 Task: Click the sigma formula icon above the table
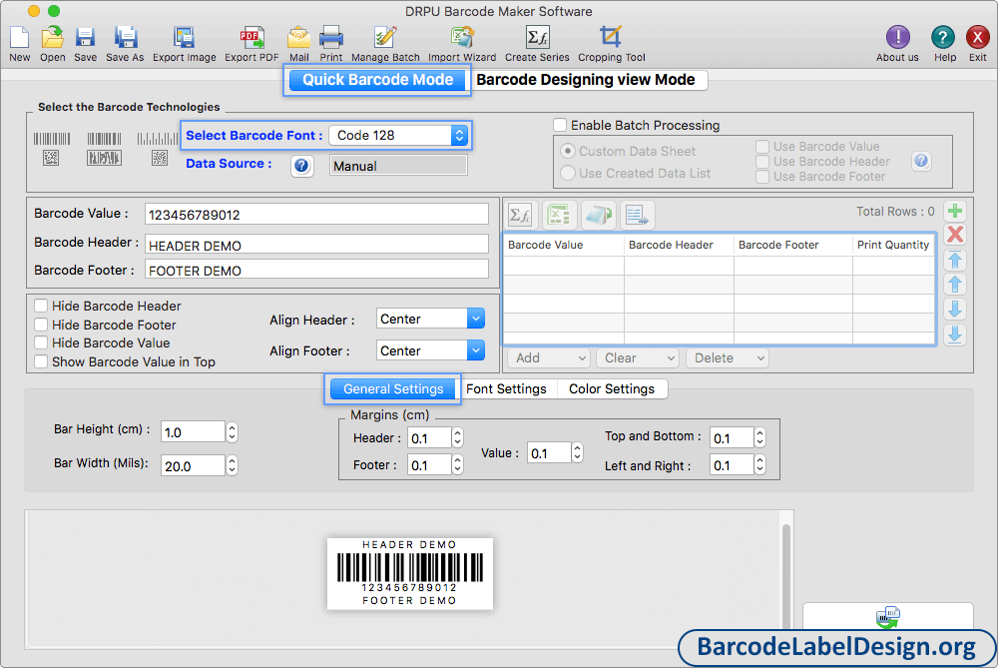[x=520, y=216]
